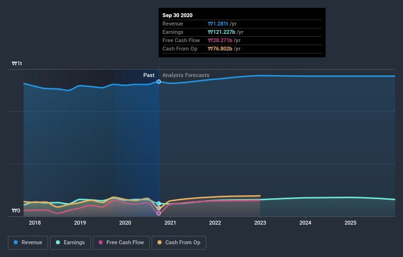Toggle the Earnings legend series
The image size is (403, 257).
70,243
